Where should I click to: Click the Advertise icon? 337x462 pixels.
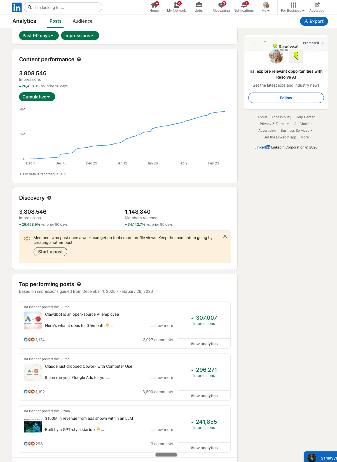[317, 5]
